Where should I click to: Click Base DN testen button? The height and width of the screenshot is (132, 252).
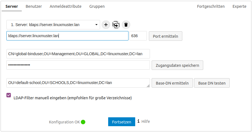tap(212, 83)
